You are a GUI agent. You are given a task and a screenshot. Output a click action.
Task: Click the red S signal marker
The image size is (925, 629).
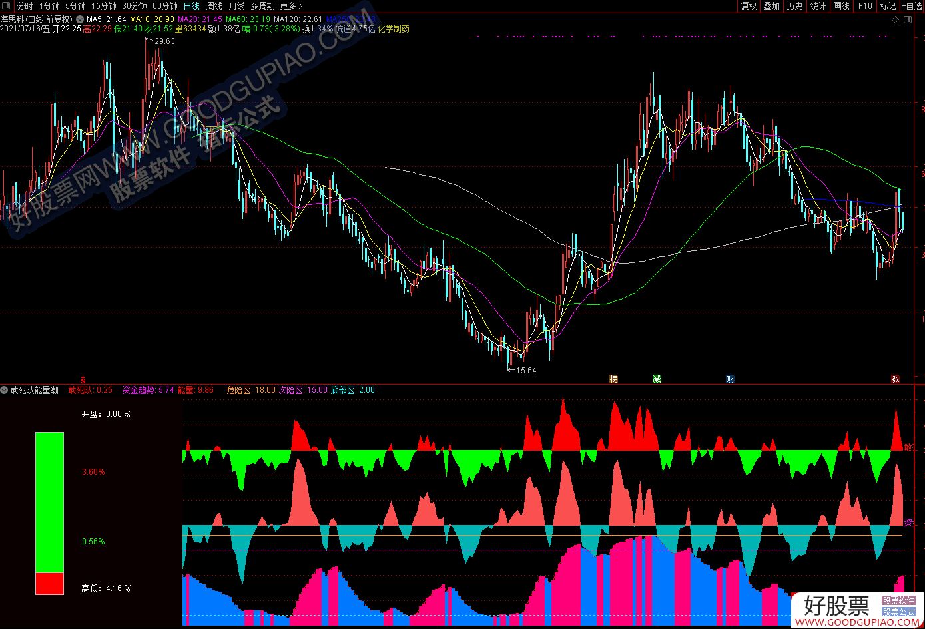pos(83,379)
